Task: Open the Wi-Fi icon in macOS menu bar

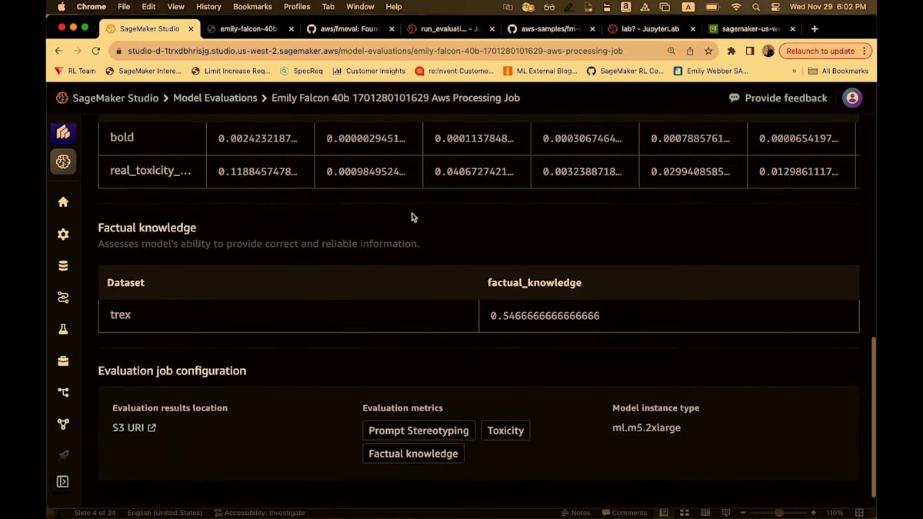Action: point(736,7)
